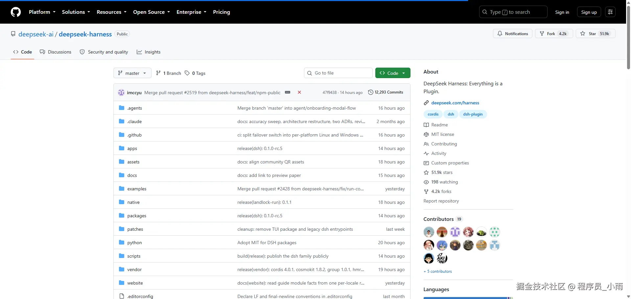Viewport: 631px width, 299px height.
Task: Open the green Code dropdown button
Action: click(393, 73)
